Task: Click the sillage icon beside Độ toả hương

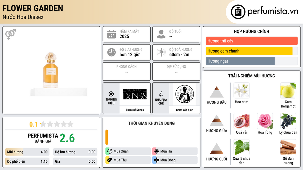Action: pos(161,52)
